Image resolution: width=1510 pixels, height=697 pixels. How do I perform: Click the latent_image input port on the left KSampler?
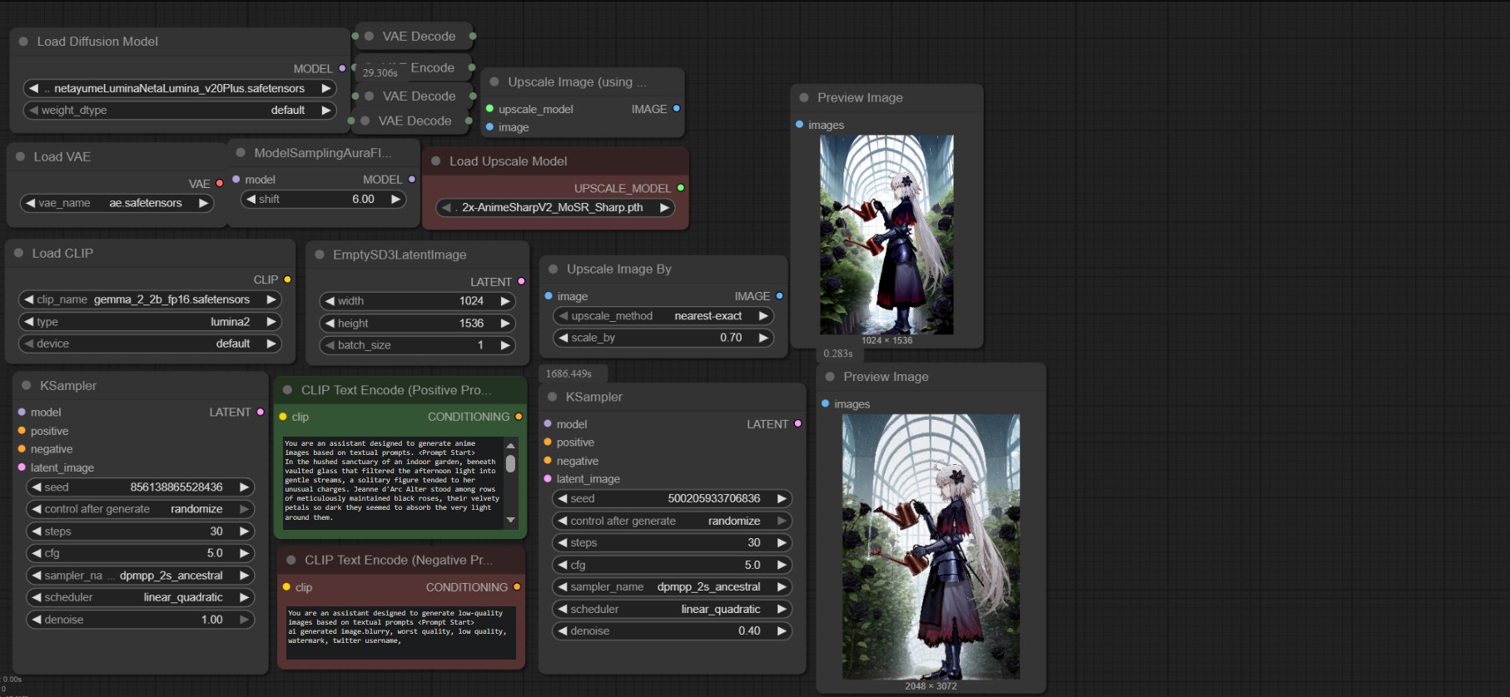[22, 467]
